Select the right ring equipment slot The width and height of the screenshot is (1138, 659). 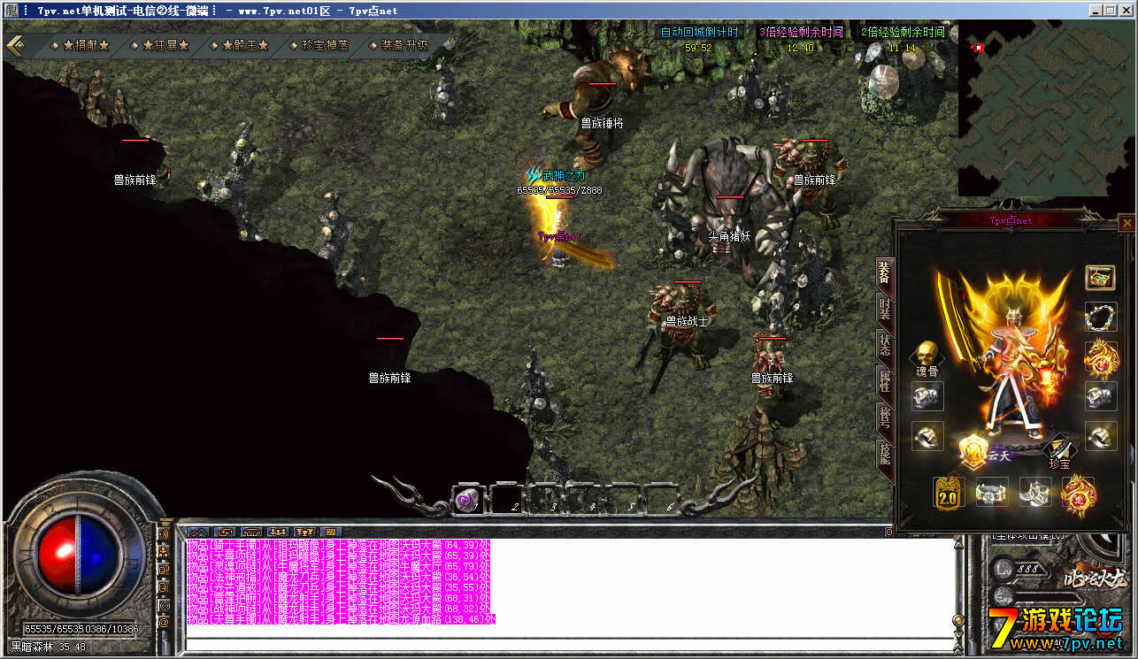click(1101, 436)
